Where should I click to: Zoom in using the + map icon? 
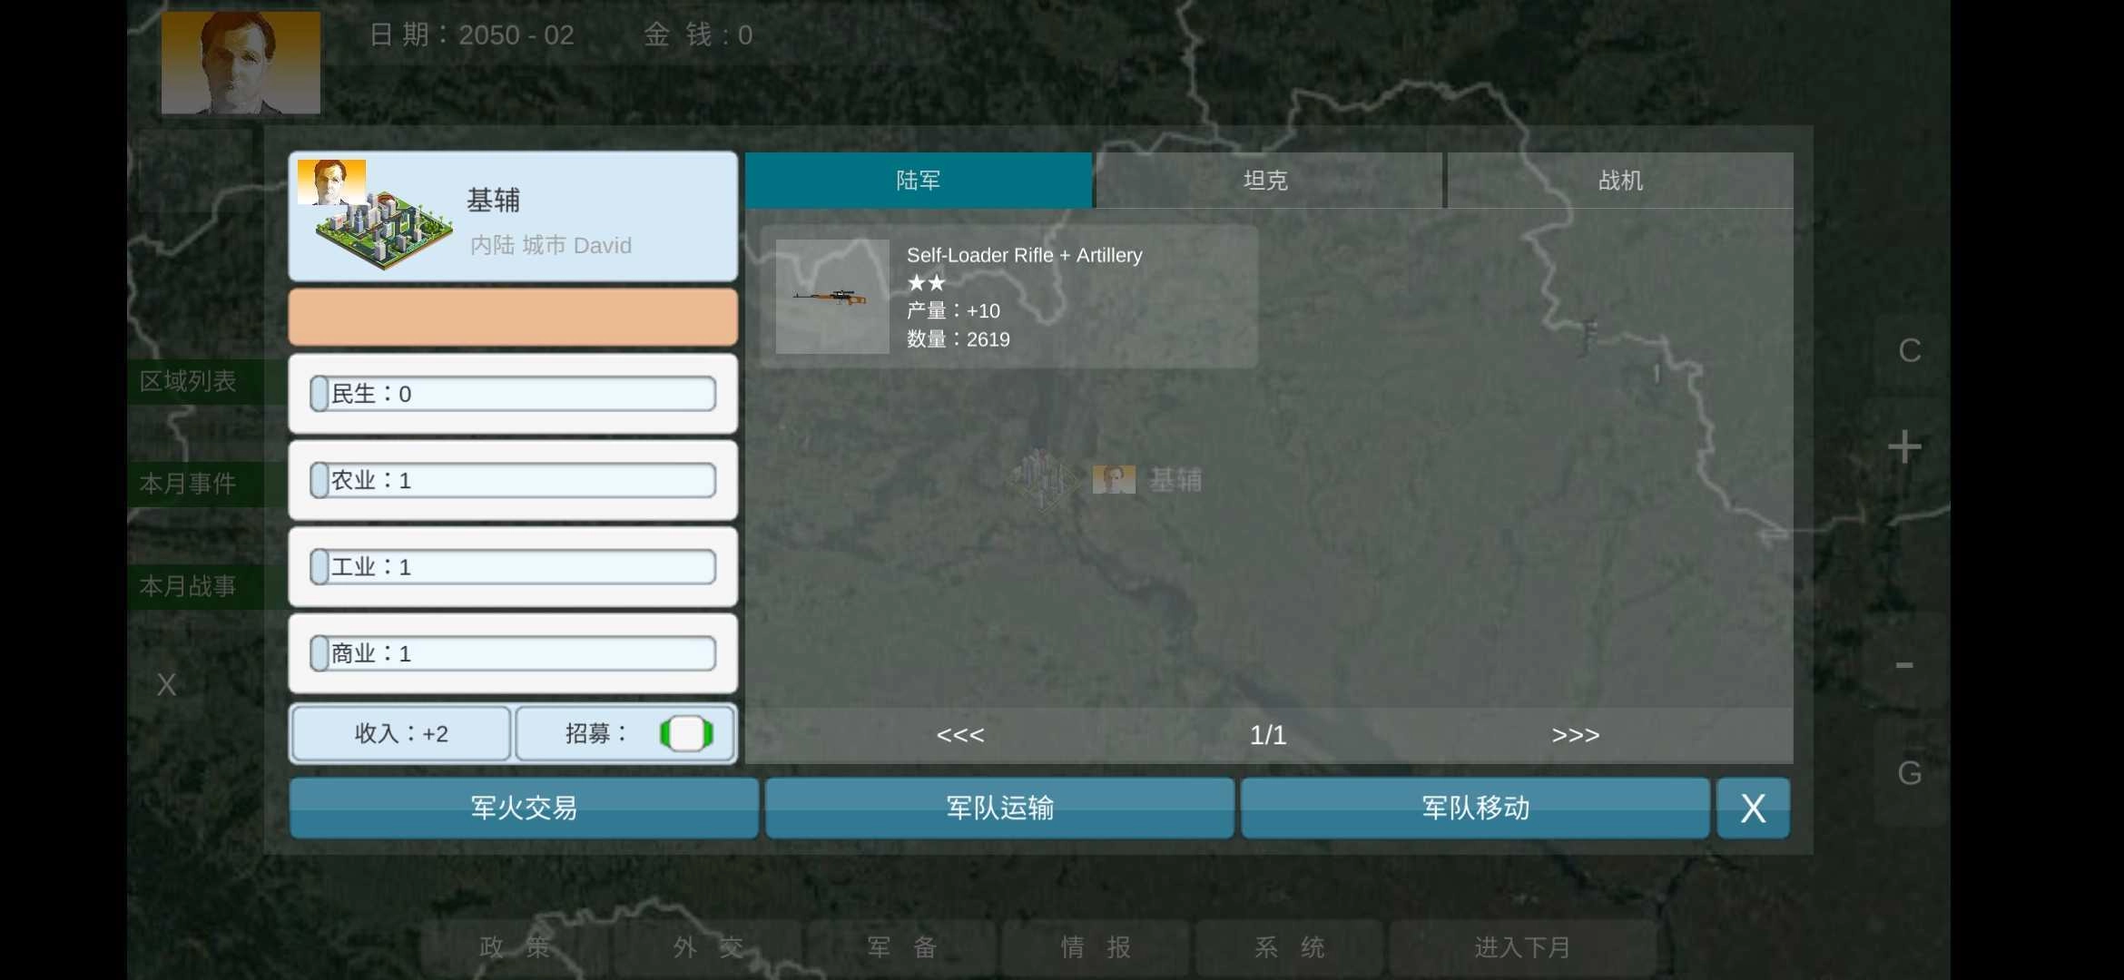(1906, 445)
